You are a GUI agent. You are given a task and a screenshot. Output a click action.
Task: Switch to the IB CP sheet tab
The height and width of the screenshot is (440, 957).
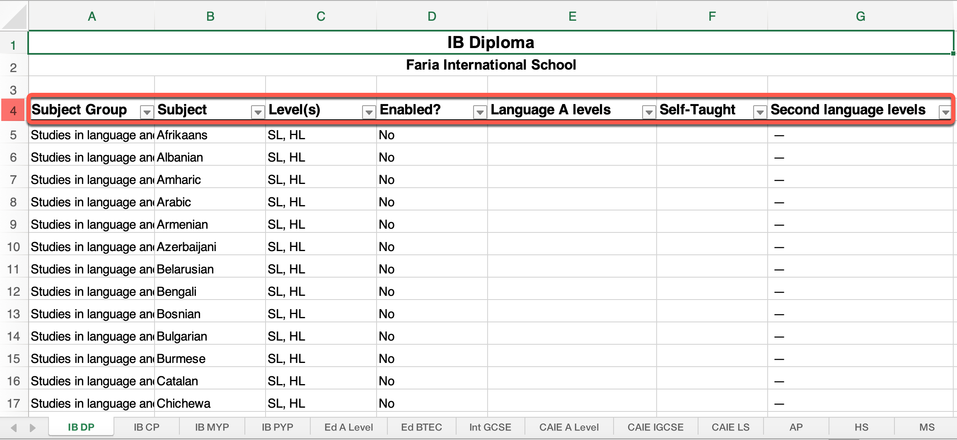[147, 427]
